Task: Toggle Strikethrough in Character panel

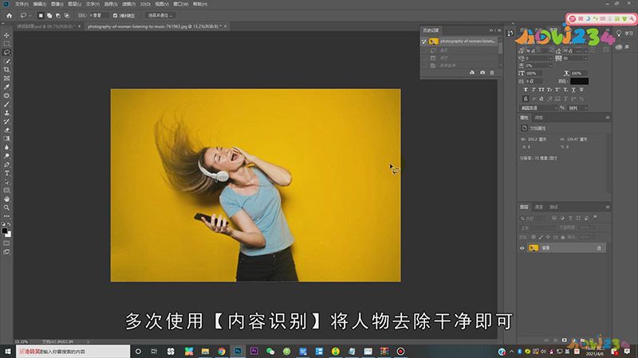Action: (581, 90)
